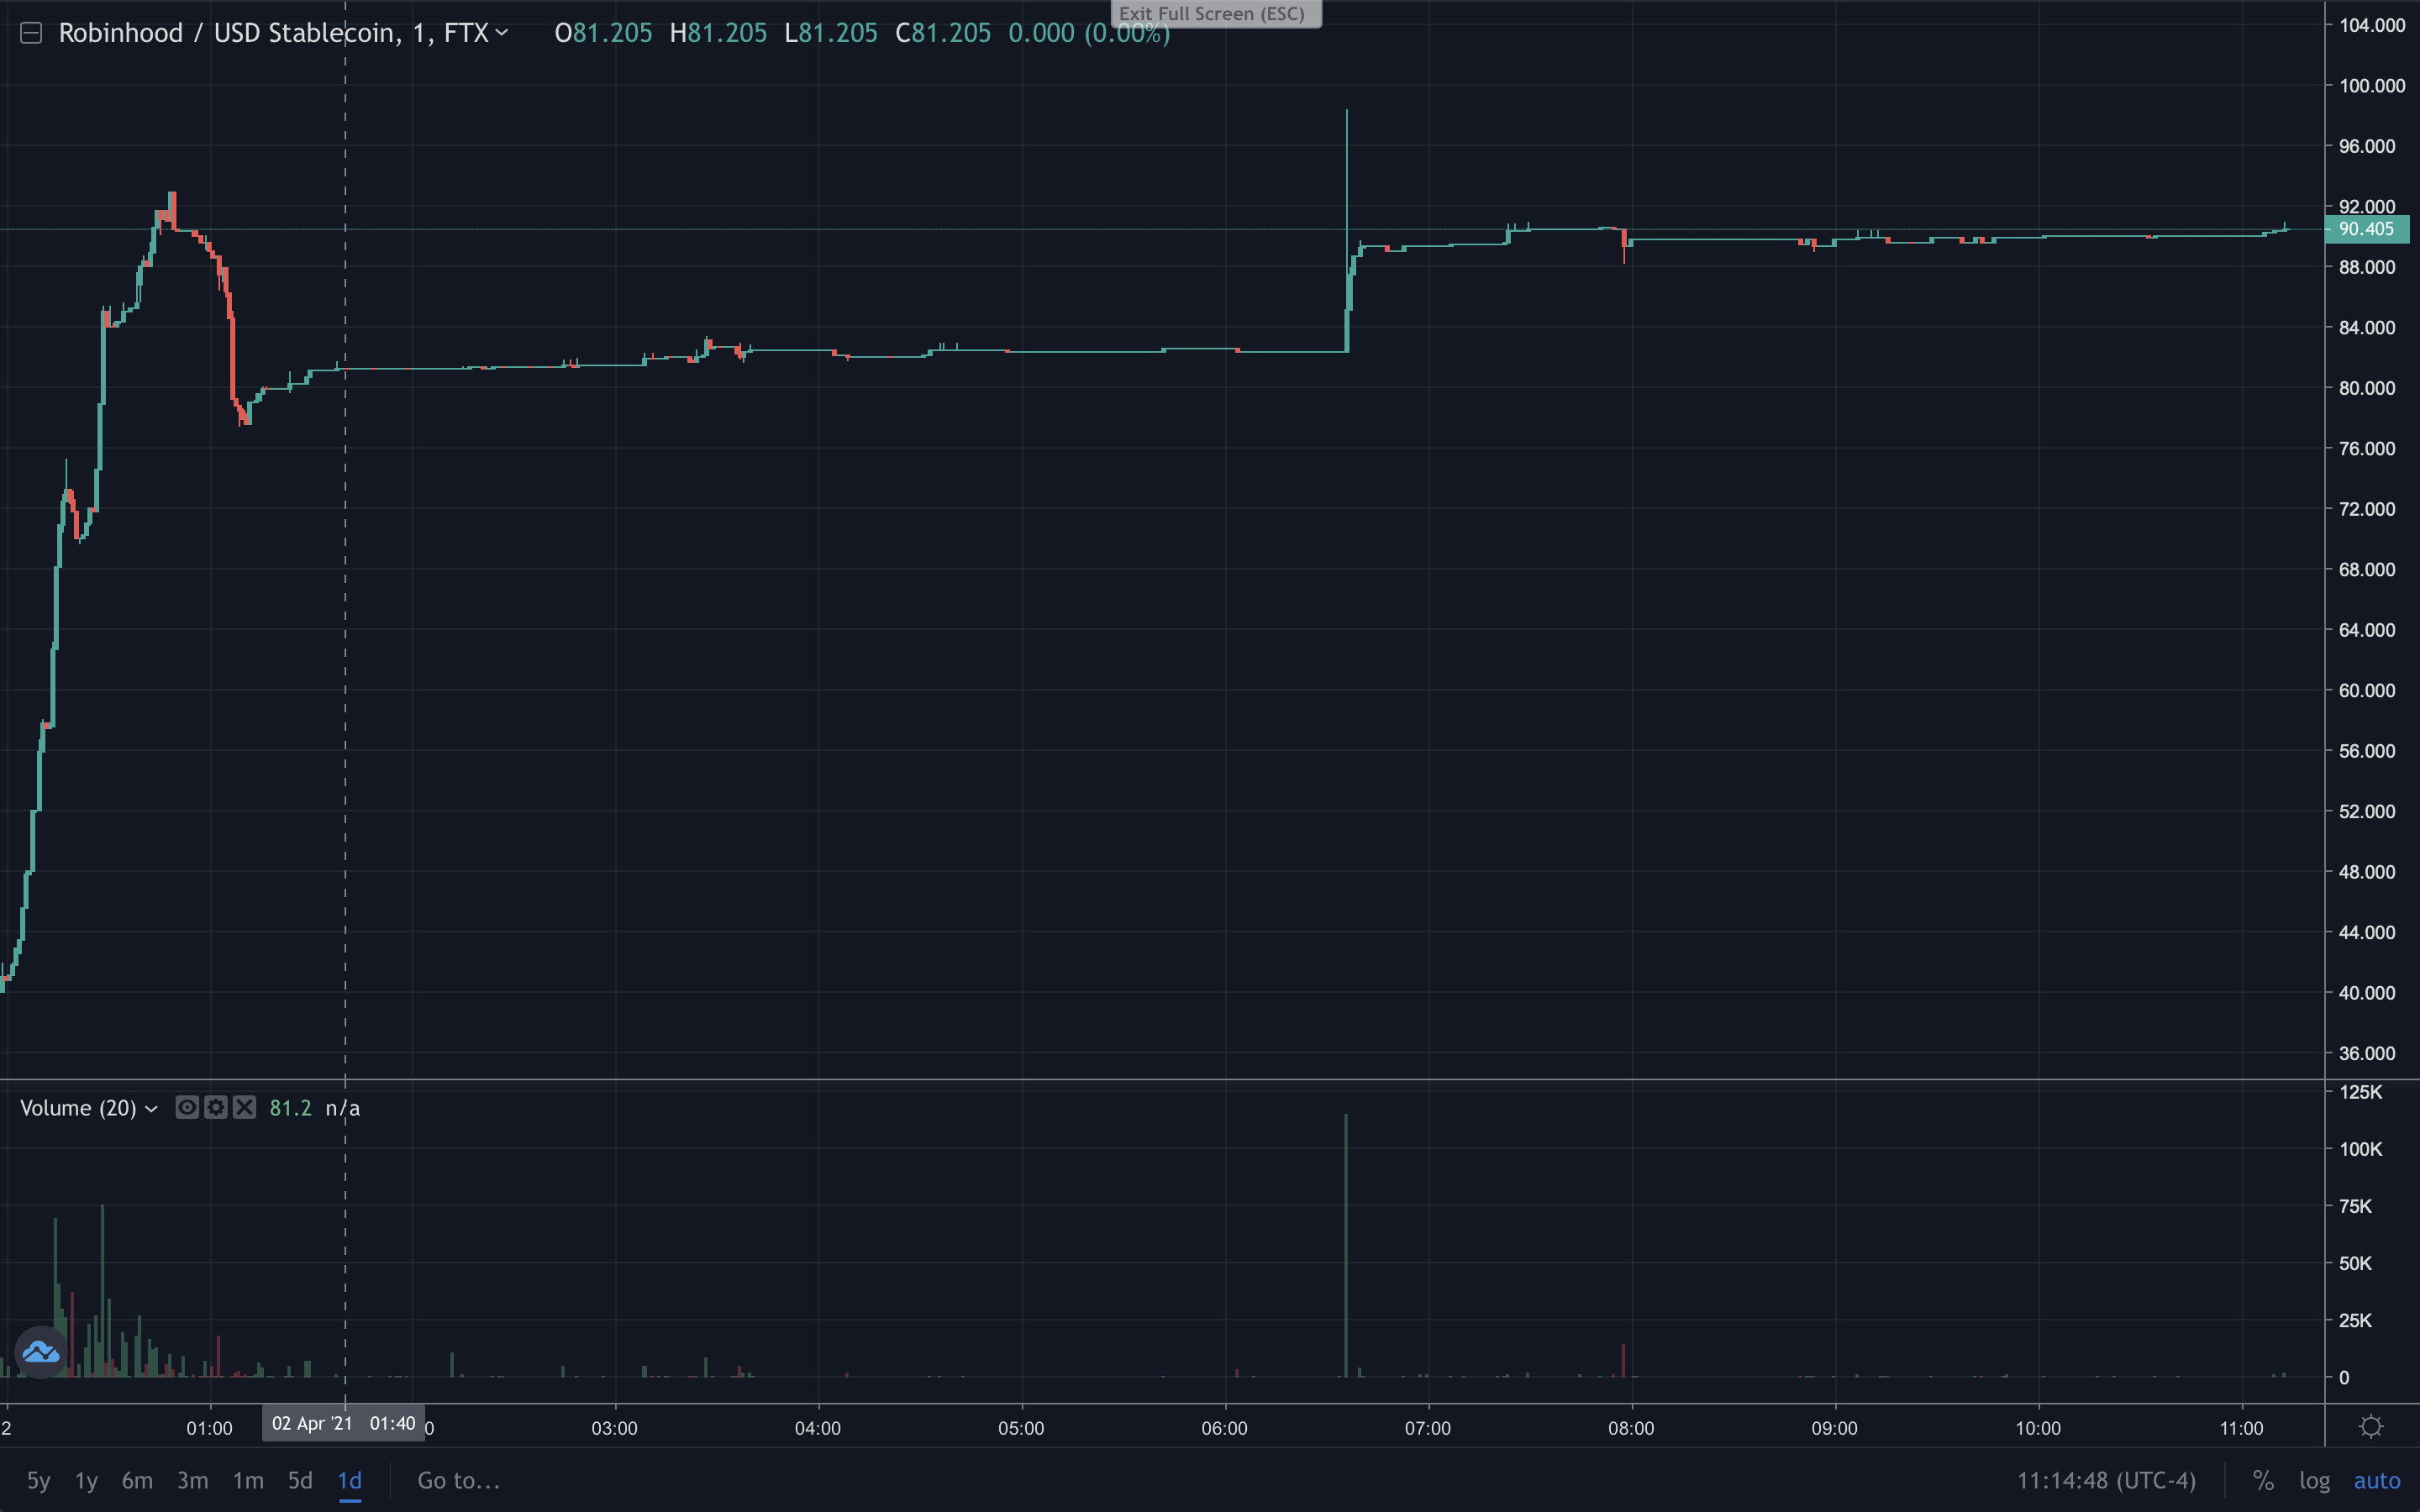Viewport: 2420px width, 1512px height.
Task: Toggle log scale mode
Action: click(2314, 1480)
